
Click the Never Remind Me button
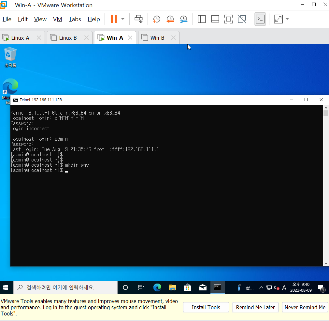click(x=305, y=307)
